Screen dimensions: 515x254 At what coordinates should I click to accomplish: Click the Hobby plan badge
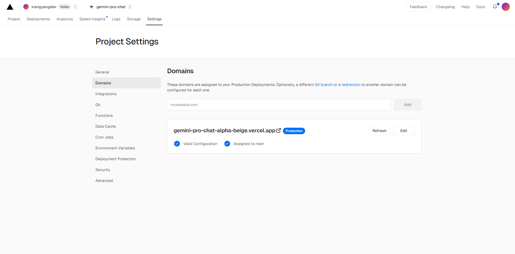[65, 7]
